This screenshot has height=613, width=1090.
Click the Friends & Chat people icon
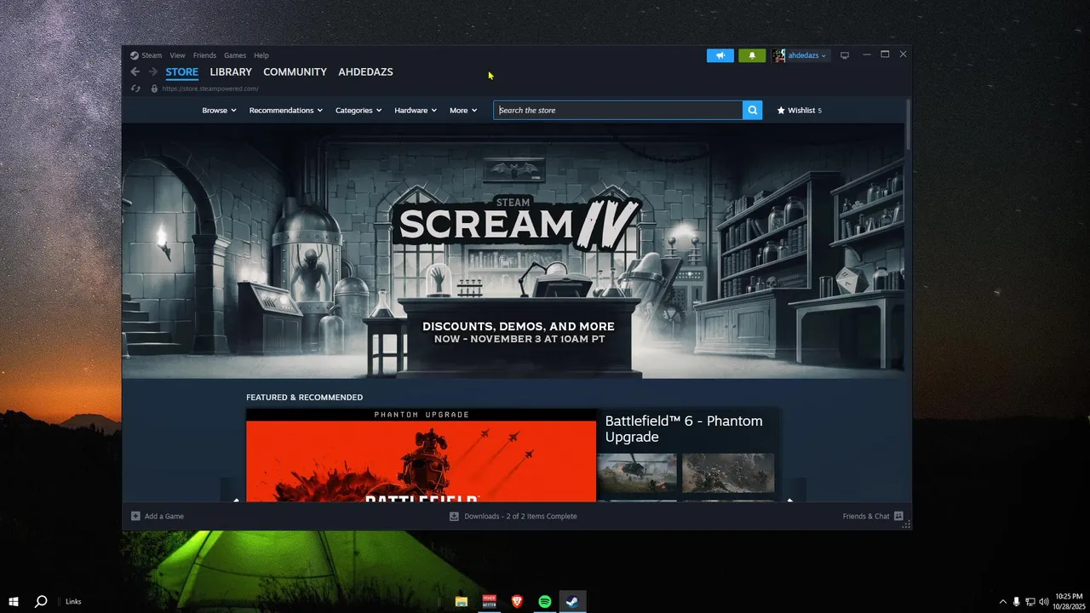pos(899,516)
